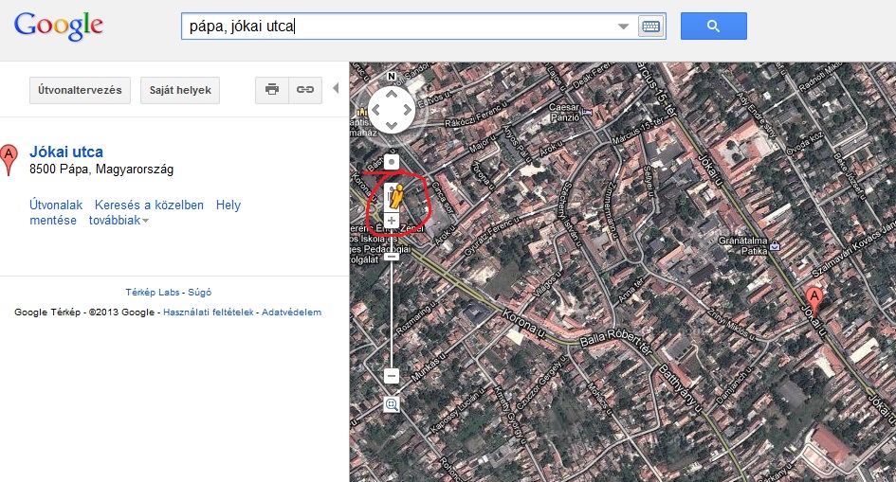The image size is (896, 482).
Task: Open 'Használati feltételek' terms link
Action: click(x=208, y=312)
